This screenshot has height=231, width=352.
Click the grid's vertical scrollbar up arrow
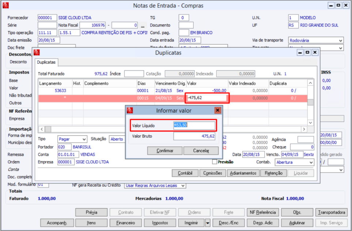[310, 83]
